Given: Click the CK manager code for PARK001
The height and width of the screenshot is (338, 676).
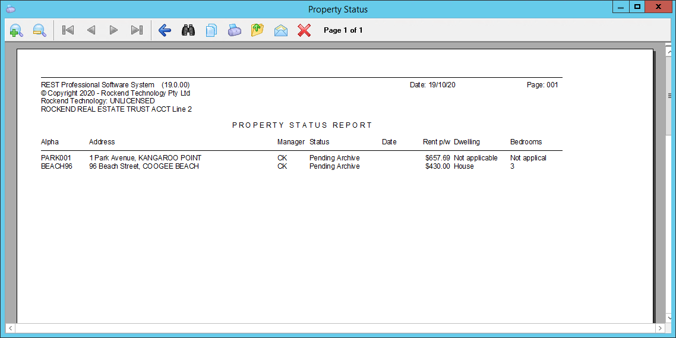Looking at the screenshot, I should pos(282,158).
